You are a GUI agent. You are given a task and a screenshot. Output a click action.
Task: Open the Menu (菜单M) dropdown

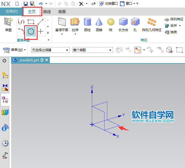[x=14, y=50]
